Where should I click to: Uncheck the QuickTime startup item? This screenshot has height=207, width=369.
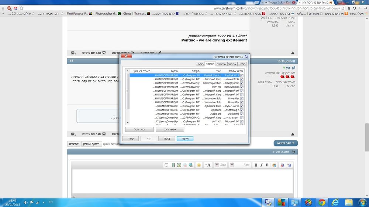point(242,113)
